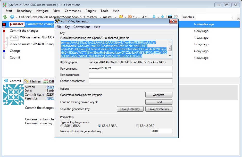
Task: Open repository path dropdown arrow
Action: pos(100,17)
